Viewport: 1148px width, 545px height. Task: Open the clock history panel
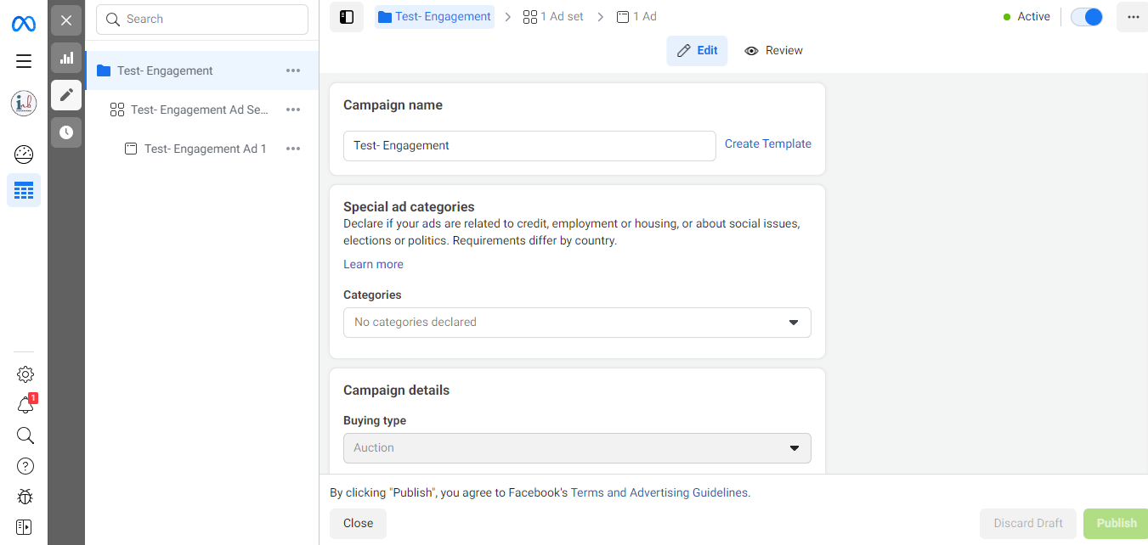tap(66, 132)
